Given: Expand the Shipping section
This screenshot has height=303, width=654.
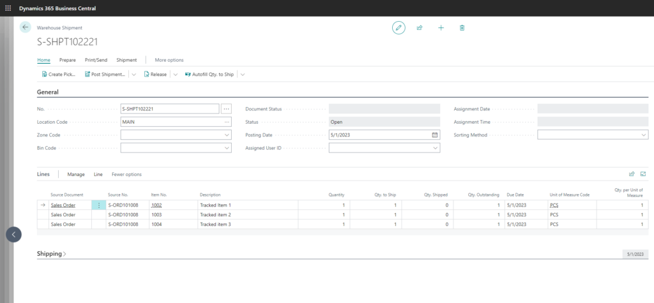Looking at the screenshot, I should click(x=52, y=254).
